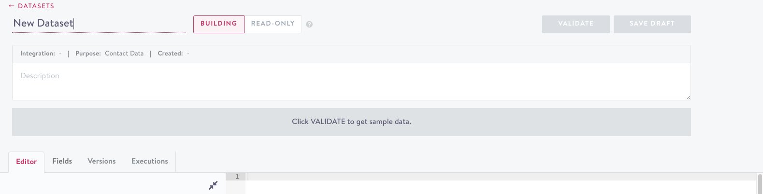Open the Editor tab
The height and width of the screenshot is (194, 763).
[x=27, y=162]
